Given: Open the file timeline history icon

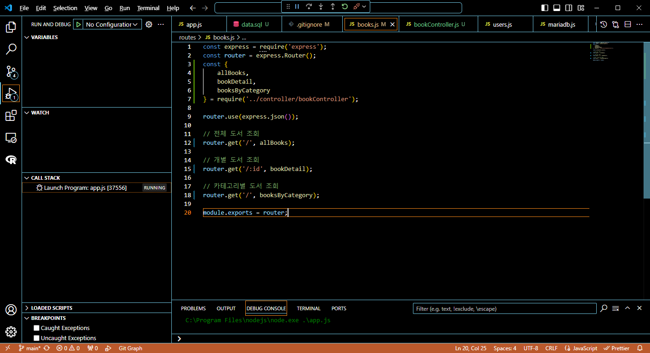Looking at the screenshot, I should [x=604, y=24].
